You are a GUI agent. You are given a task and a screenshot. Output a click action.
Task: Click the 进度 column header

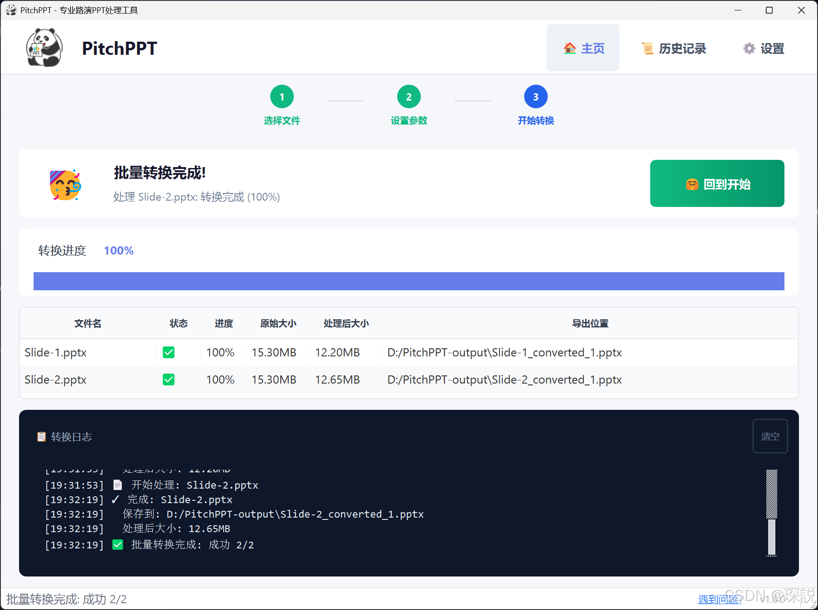tap(224, 323)
